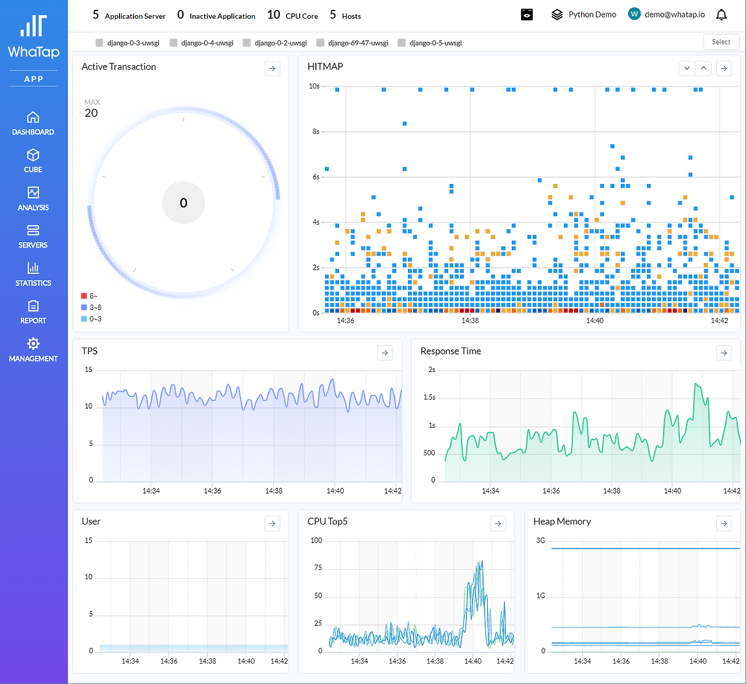
Task: Click the HITMAP down chevron button
Action: (x=687, y=69)
